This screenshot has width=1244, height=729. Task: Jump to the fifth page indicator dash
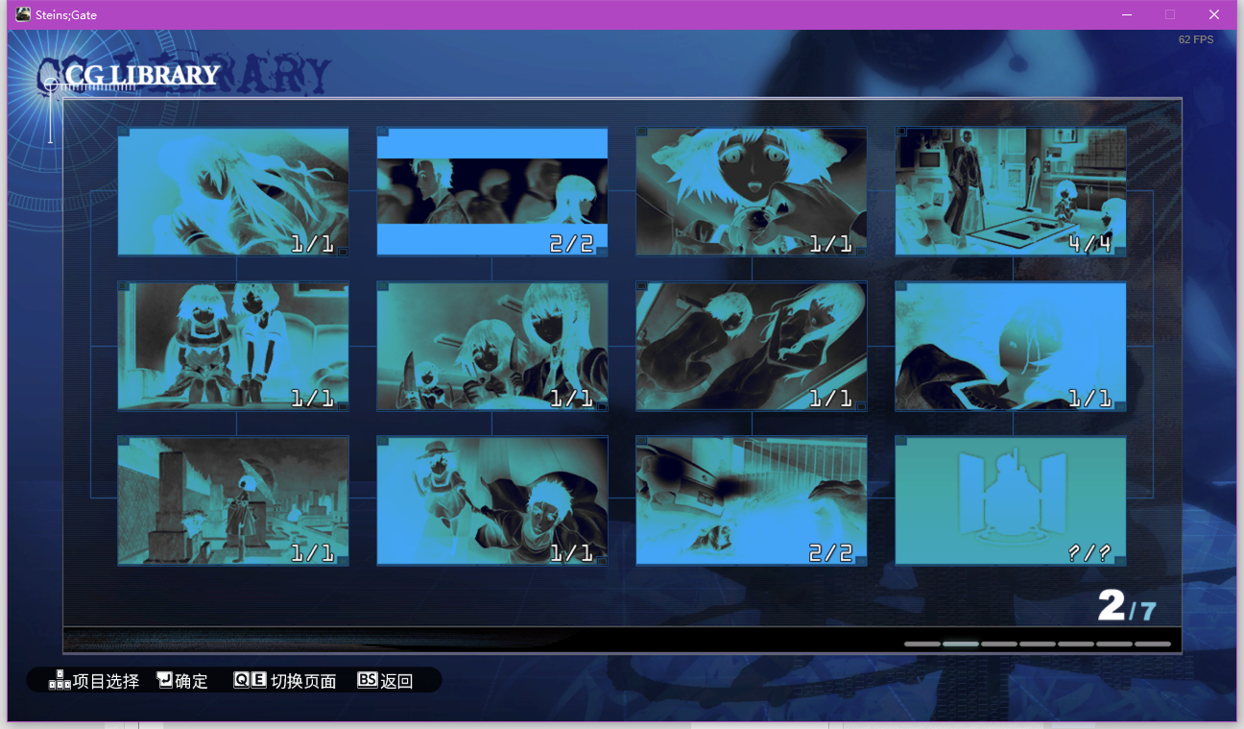[x=1076, y=644]
